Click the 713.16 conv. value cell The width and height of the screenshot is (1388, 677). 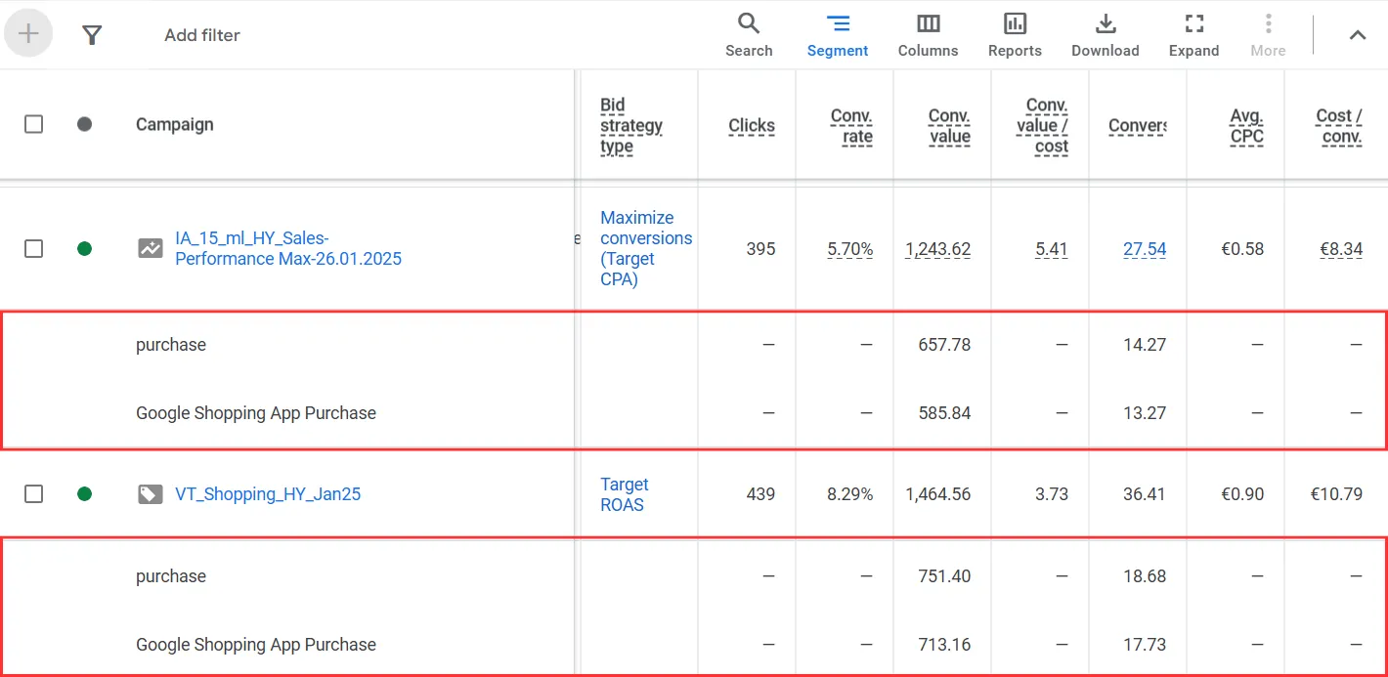coord(945,645)
